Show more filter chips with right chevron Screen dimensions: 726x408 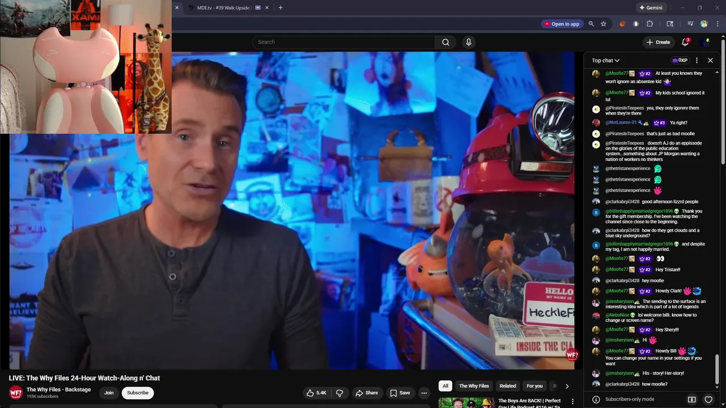click(x=567, y=386)
